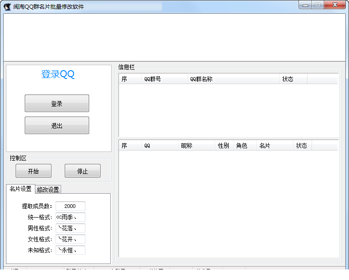
Task: Focus the 未知格式 input field
Action: pyautogui.click(x=70, y=250)
